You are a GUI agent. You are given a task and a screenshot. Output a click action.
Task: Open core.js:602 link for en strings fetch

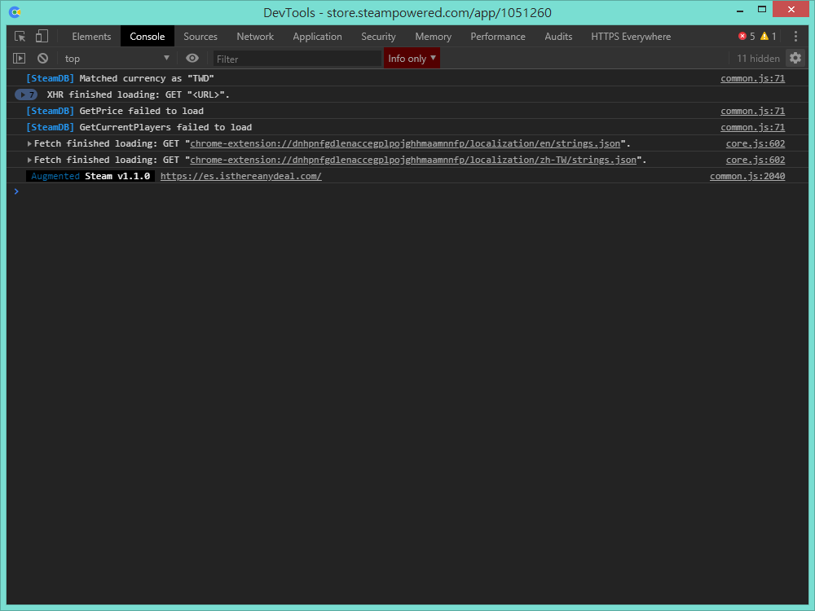tap(756, 143)
